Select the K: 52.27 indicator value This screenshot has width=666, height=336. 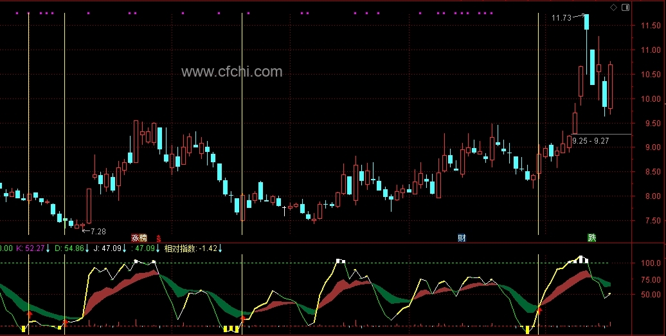(x=31, y=248)
